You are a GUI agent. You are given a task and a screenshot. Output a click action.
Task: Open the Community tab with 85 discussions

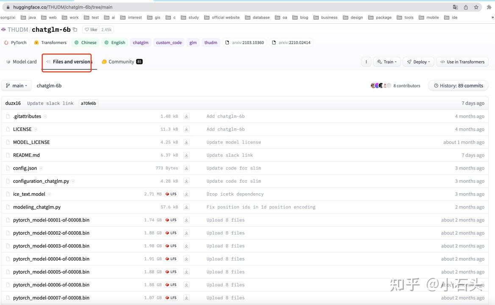122,61
